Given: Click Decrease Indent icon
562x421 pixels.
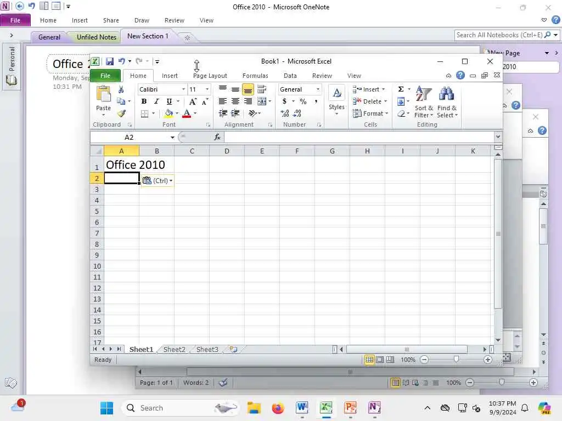Looking at the screenshot, I should [223, 113].
